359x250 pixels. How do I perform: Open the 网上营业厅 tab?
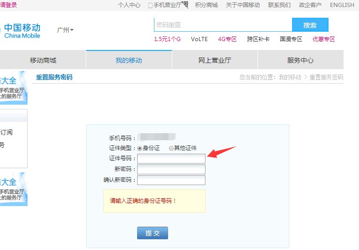coord(215,60)
